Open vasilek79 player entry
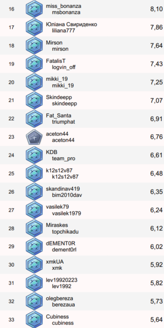This screenshot has width=164, height=328. point(57,207)
